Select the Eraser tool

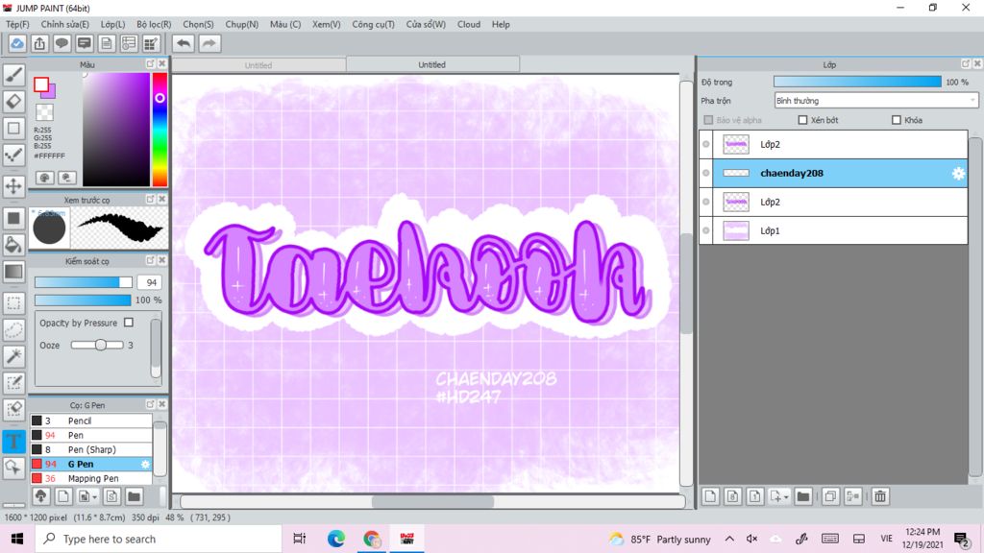(x=13, y=101)
